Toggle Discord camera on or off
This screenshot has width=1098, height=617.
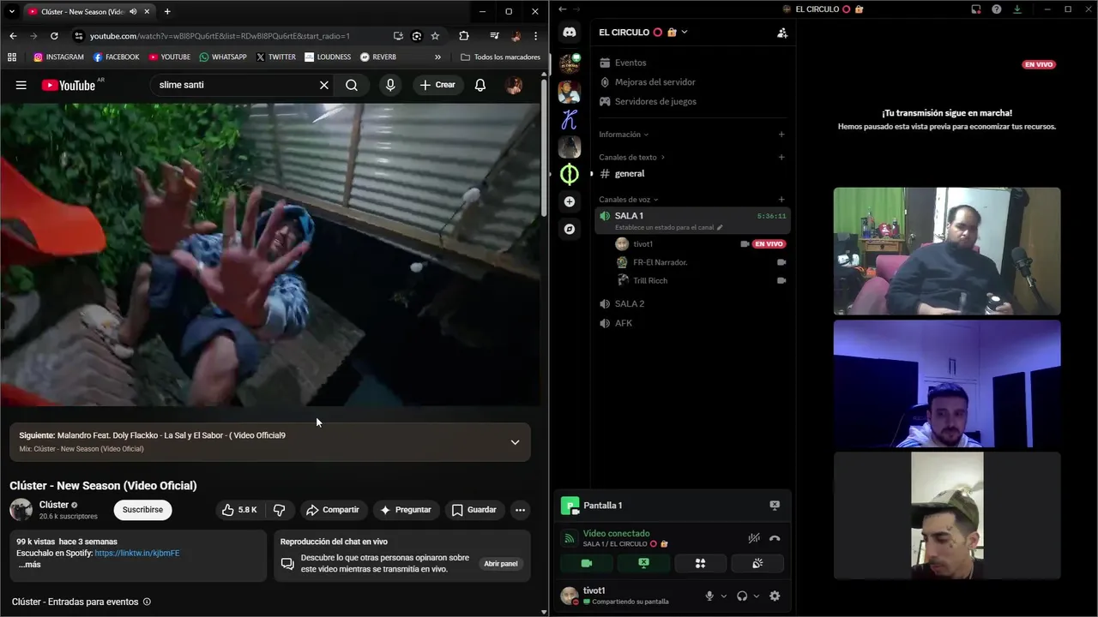[x=587, y=563]
